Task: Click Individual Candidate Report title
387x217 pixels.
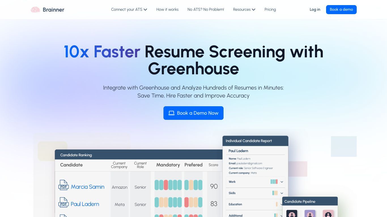Action: [x=249, y=141]
